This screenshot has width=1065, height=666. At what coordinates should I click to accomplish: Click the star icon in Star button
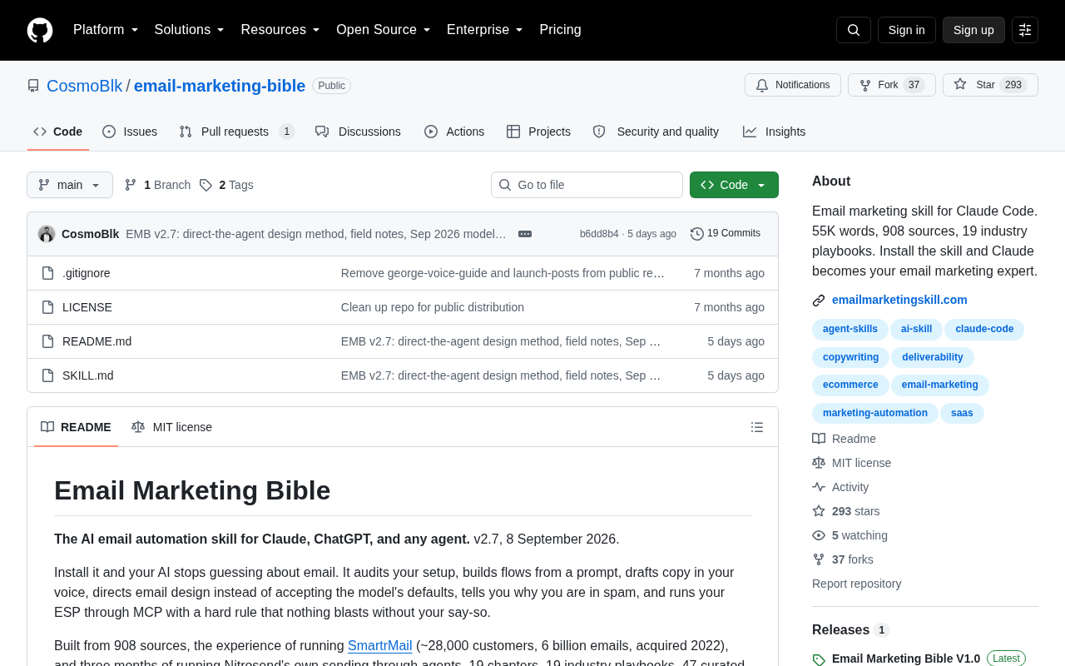(960, 84)
